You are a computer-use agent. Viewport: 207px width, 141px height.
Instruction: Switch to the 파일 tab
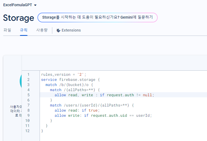[x=7, y=30]
